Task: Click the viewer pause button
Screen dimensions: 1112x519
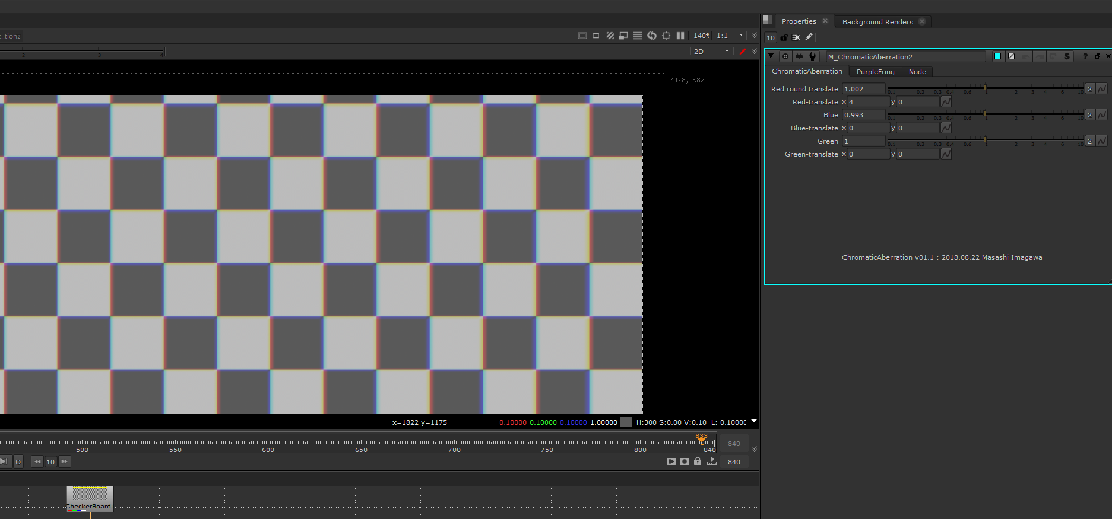Action: 680,36
